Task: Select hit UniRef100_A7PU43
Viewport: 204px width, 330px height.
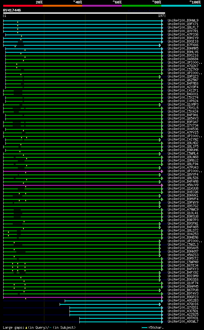Action: point(183,167)
